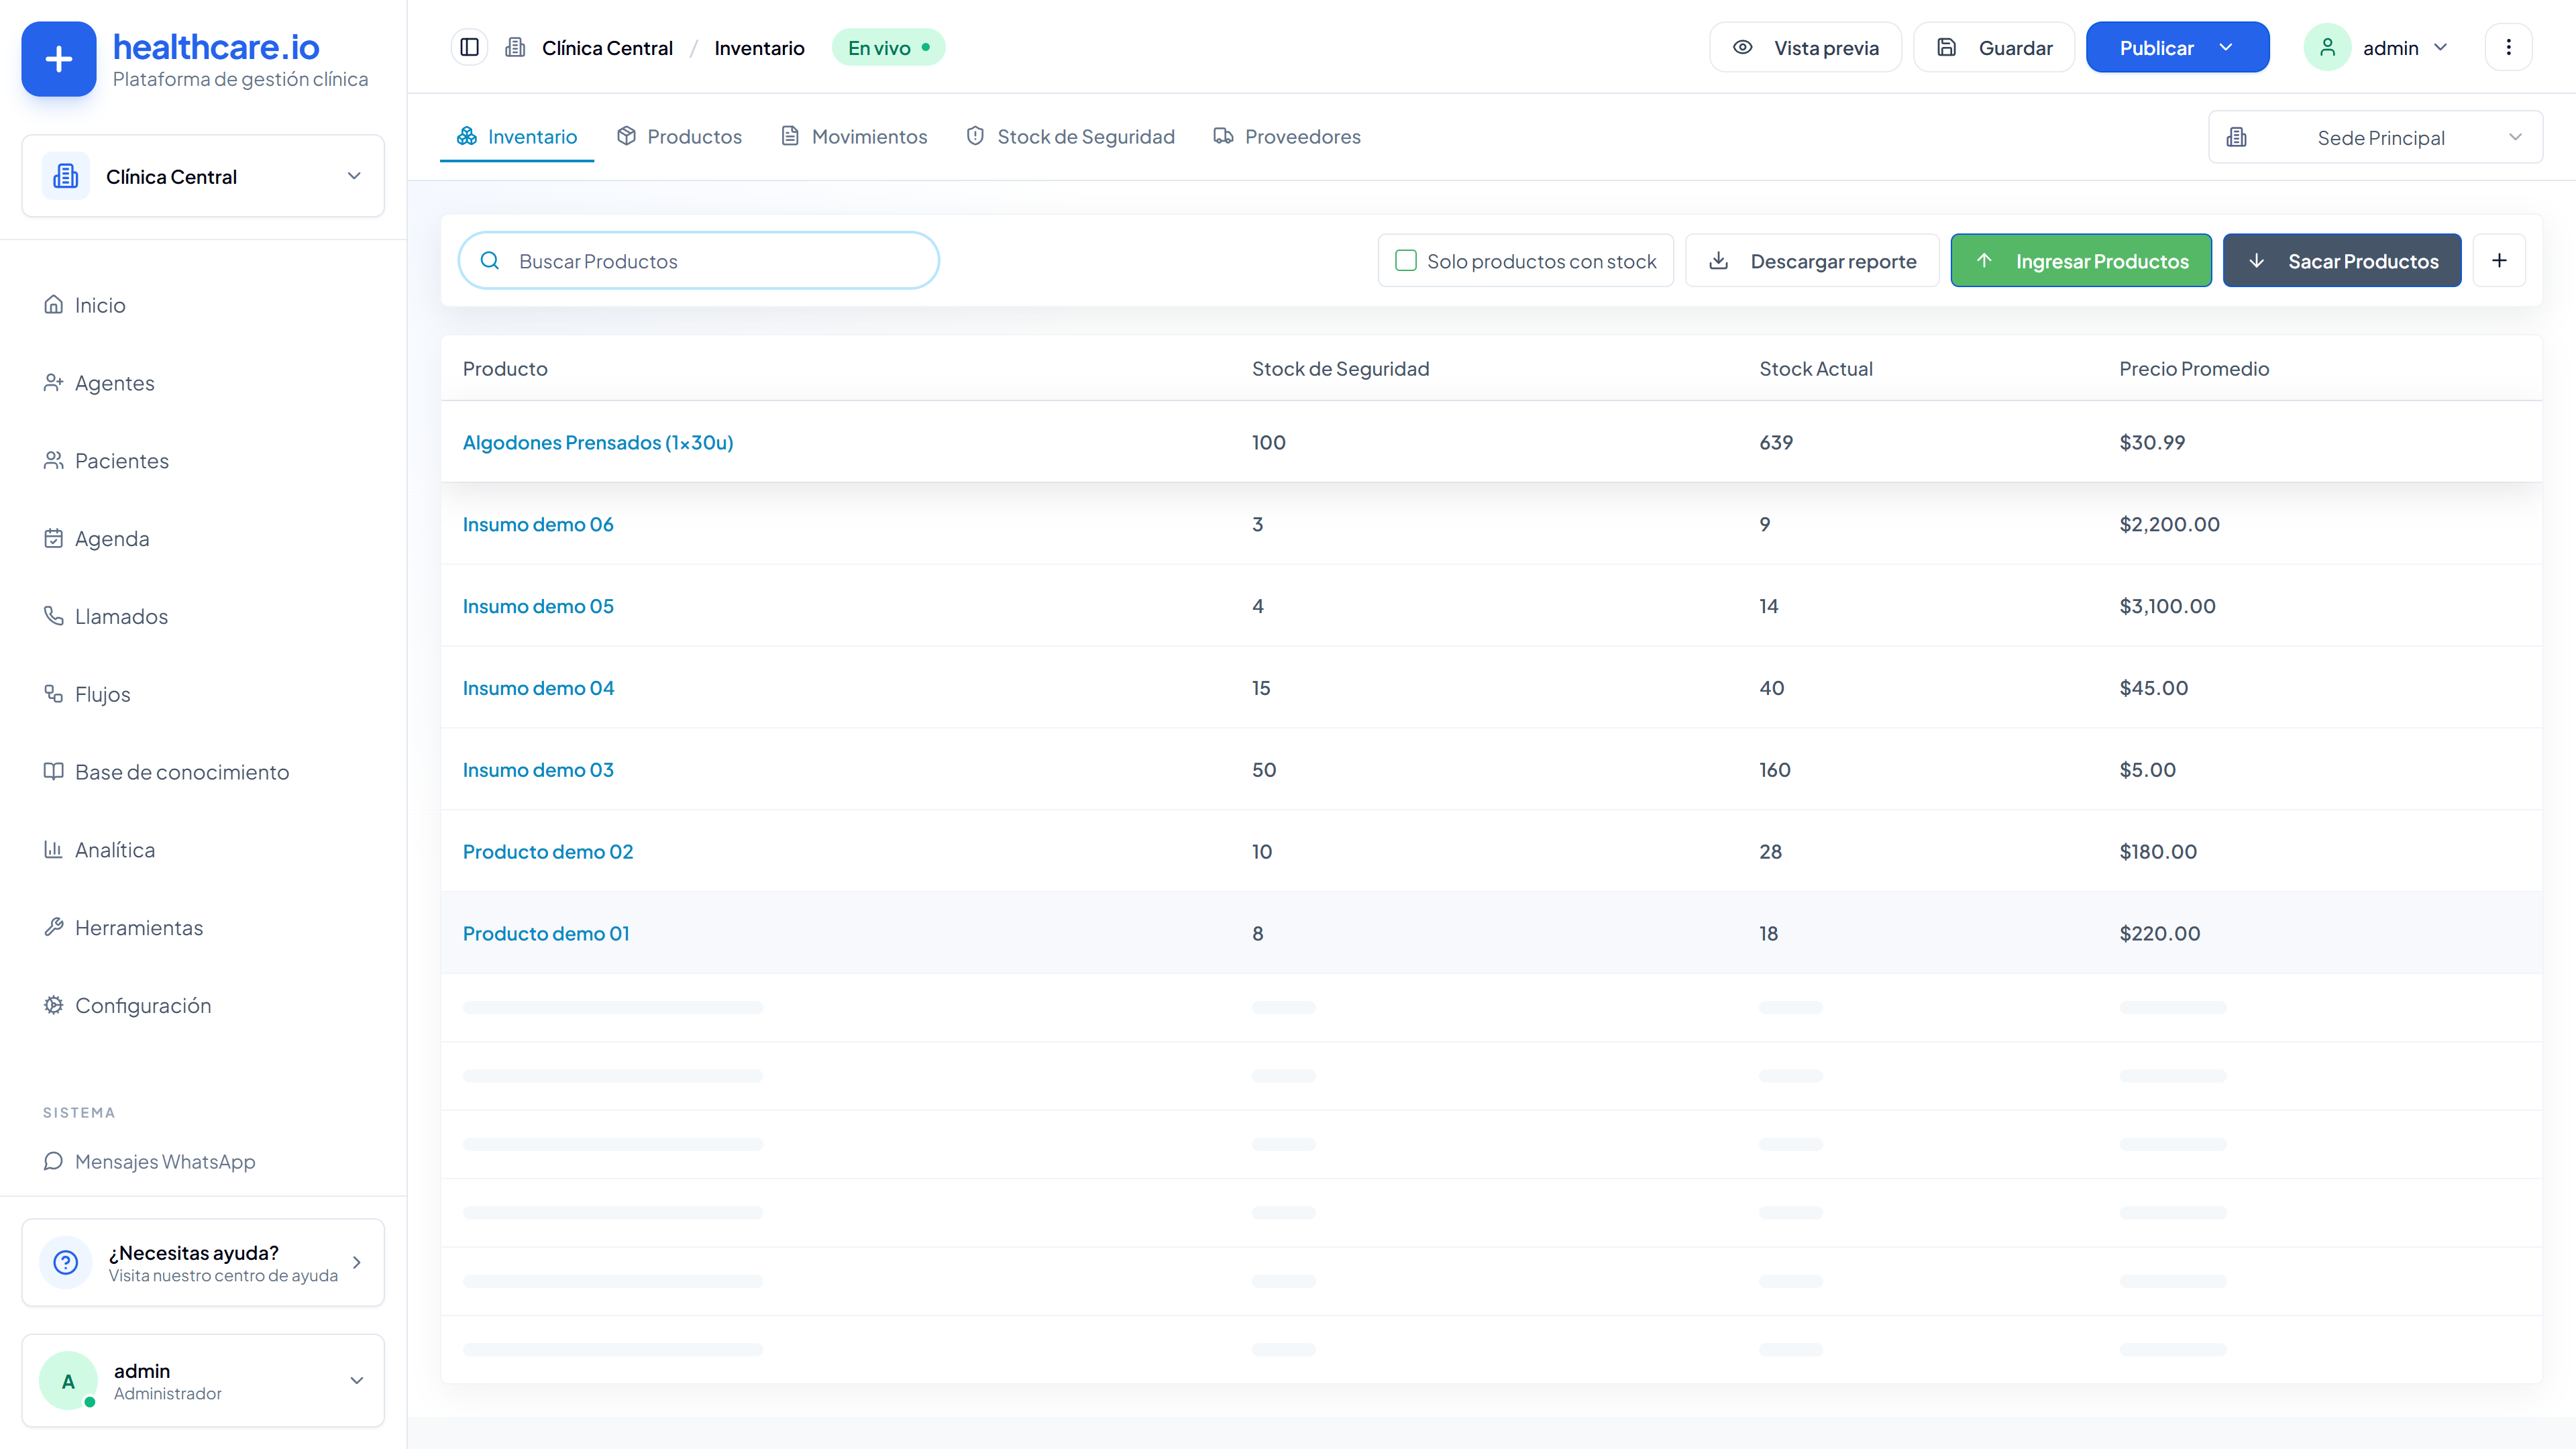Click the $2,200.00 price cell
This screenshot has width=2576, height=1449.
tap(2169, 524)
